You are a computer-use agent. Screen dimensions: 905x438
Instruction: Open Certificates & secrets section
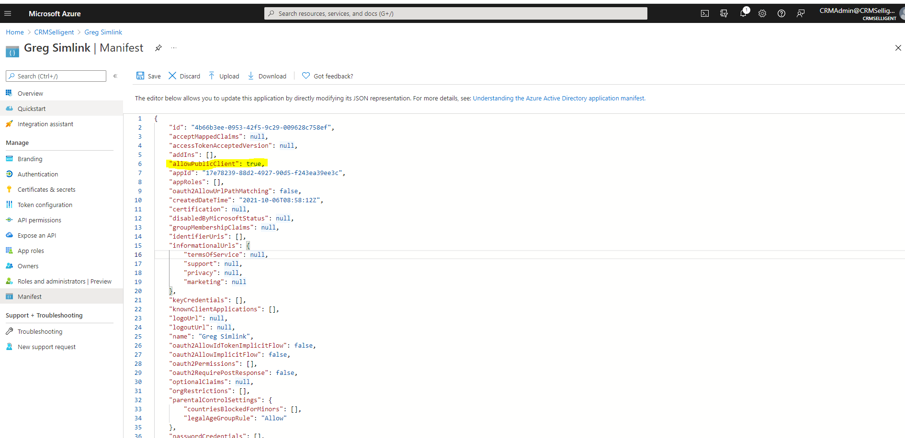[x=46, y=190]
